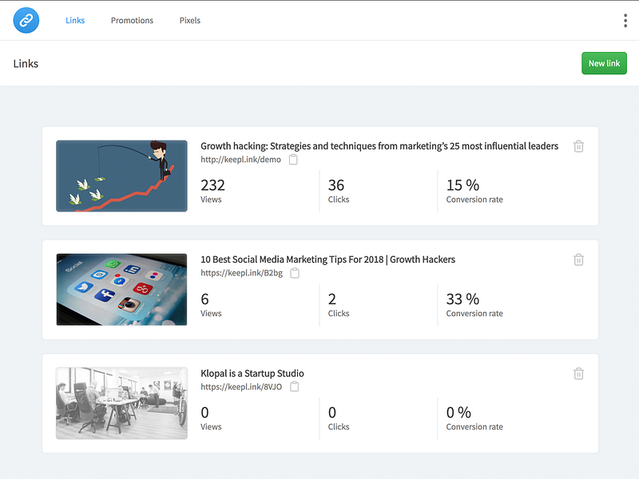639x479 pixels.
Task: Create a new link with green button
Action: tap(604, 63)
